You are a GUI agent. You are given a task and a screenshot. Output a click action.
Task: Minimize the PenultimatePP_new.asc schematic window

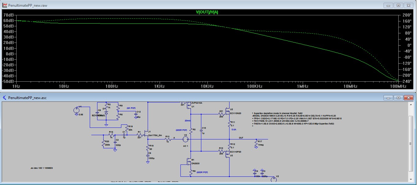pyautogui.click(x=388, y=98)
